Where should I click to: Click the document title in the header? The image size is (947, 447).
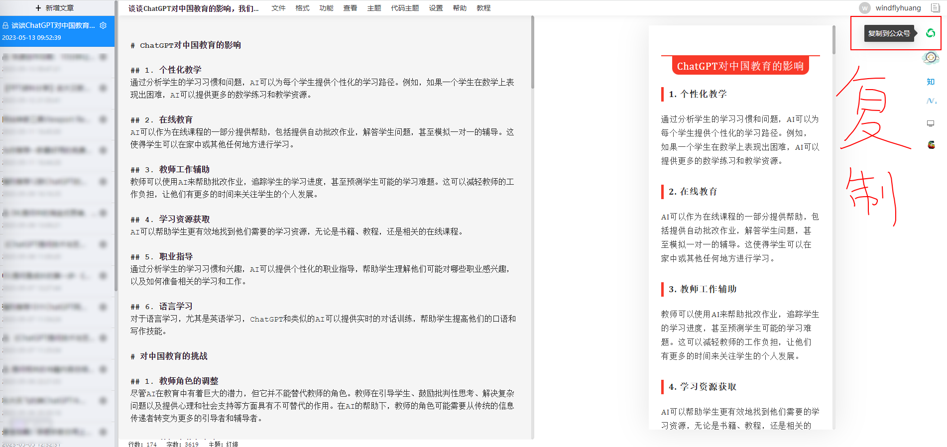point(193,8)
